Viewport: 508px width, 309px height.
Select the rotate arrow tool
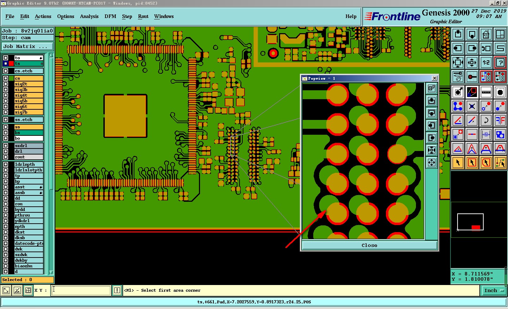[486, 120]
